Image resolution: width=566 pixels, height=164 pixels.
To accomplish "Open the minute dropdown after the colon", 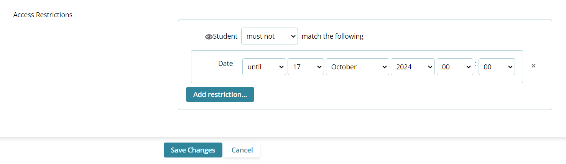I will (497, 67).
